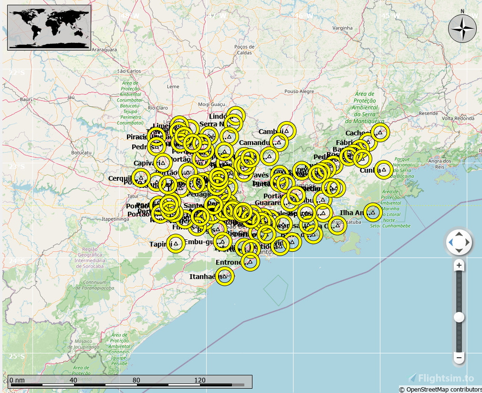Viewport: 482px width, 393px height.
Task: Open the OpenStreetMap contributors link
Action: [440, 389]
